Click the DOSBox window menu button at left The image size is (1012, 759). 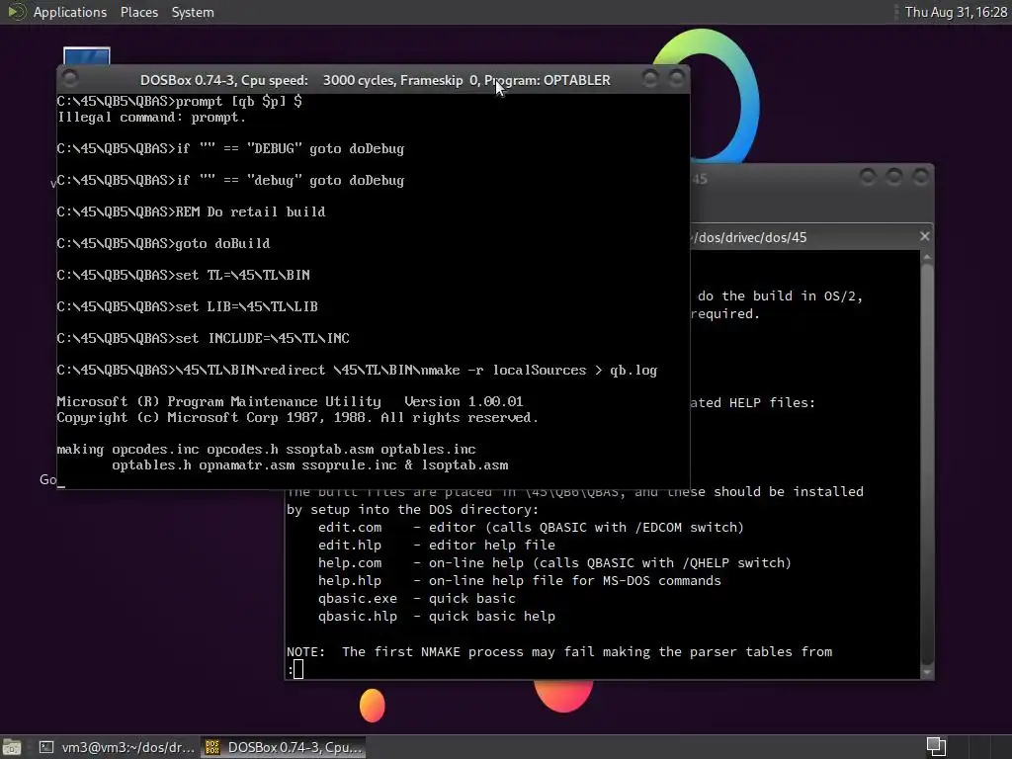pyautogui.click(x=70, y=79)
